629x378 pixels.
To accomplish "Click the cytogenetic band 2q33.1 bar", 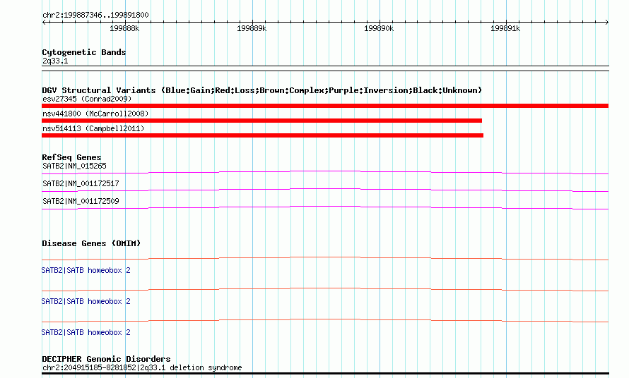I will pyautogui.click(x=325, y=68).
